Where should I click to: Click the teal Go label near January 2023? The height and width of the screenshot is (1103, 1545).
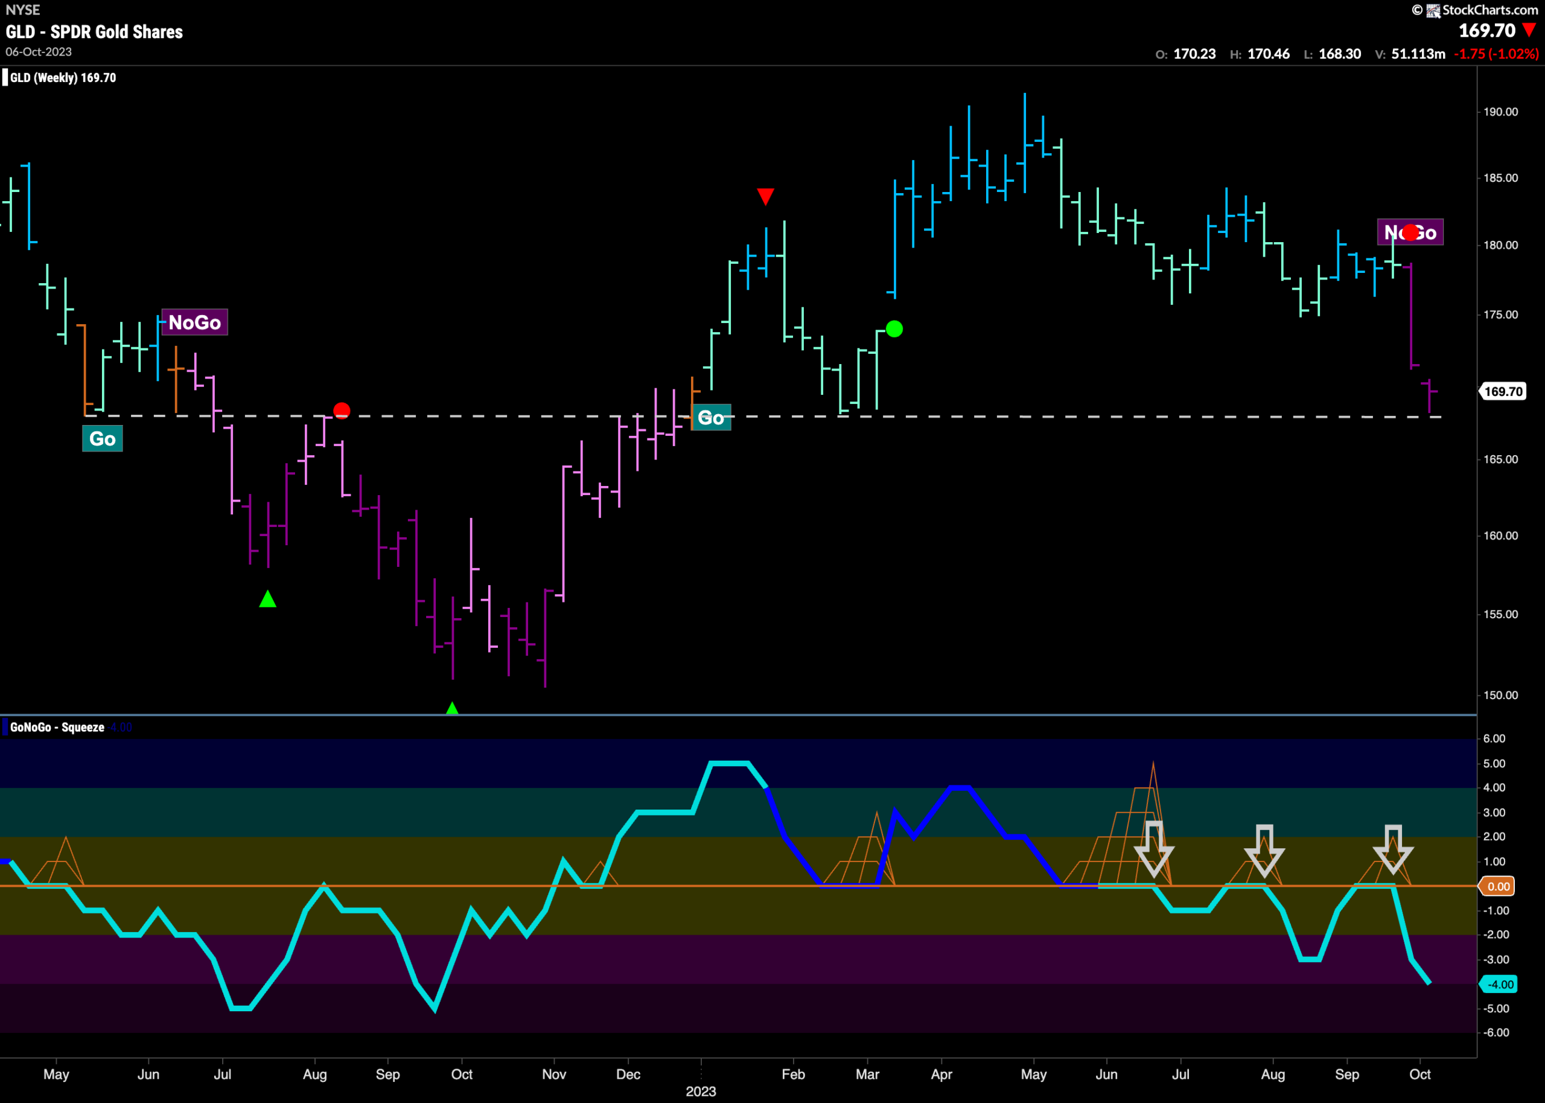tap(711, 417)
